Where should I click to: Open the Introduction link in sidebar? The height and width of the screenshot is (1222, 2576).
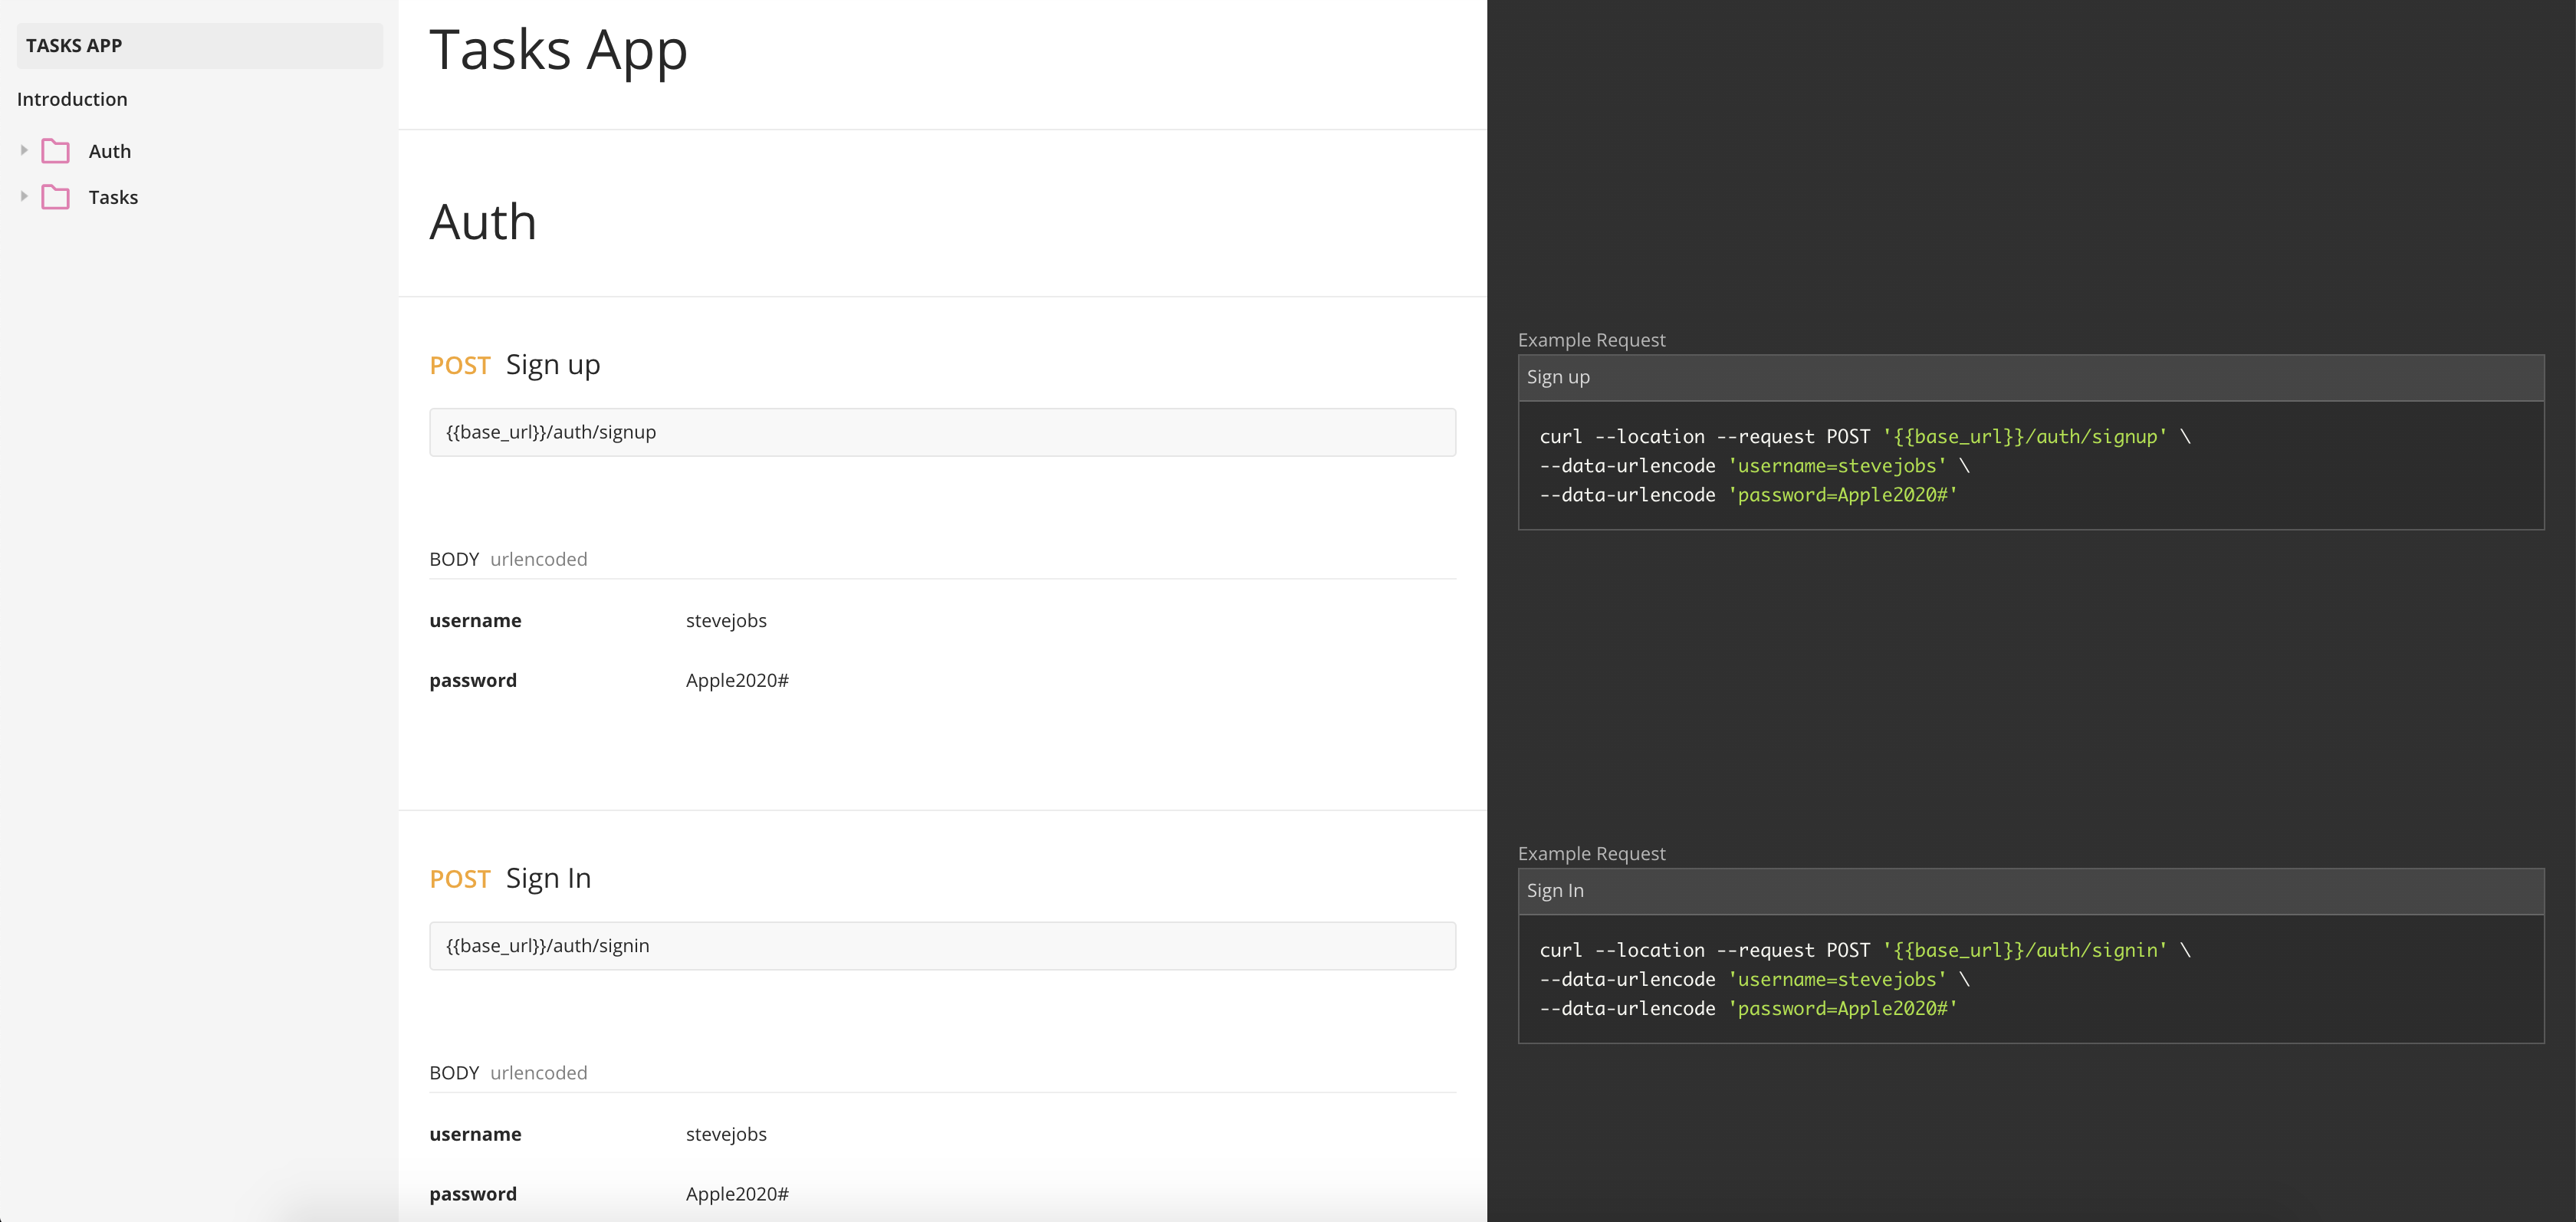click(x=72, y=99)
